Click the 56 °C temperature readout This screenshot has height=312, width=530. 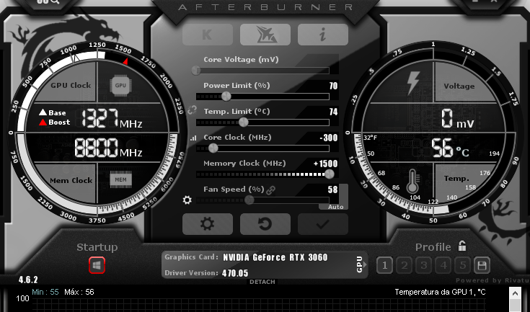pos(450,148)
